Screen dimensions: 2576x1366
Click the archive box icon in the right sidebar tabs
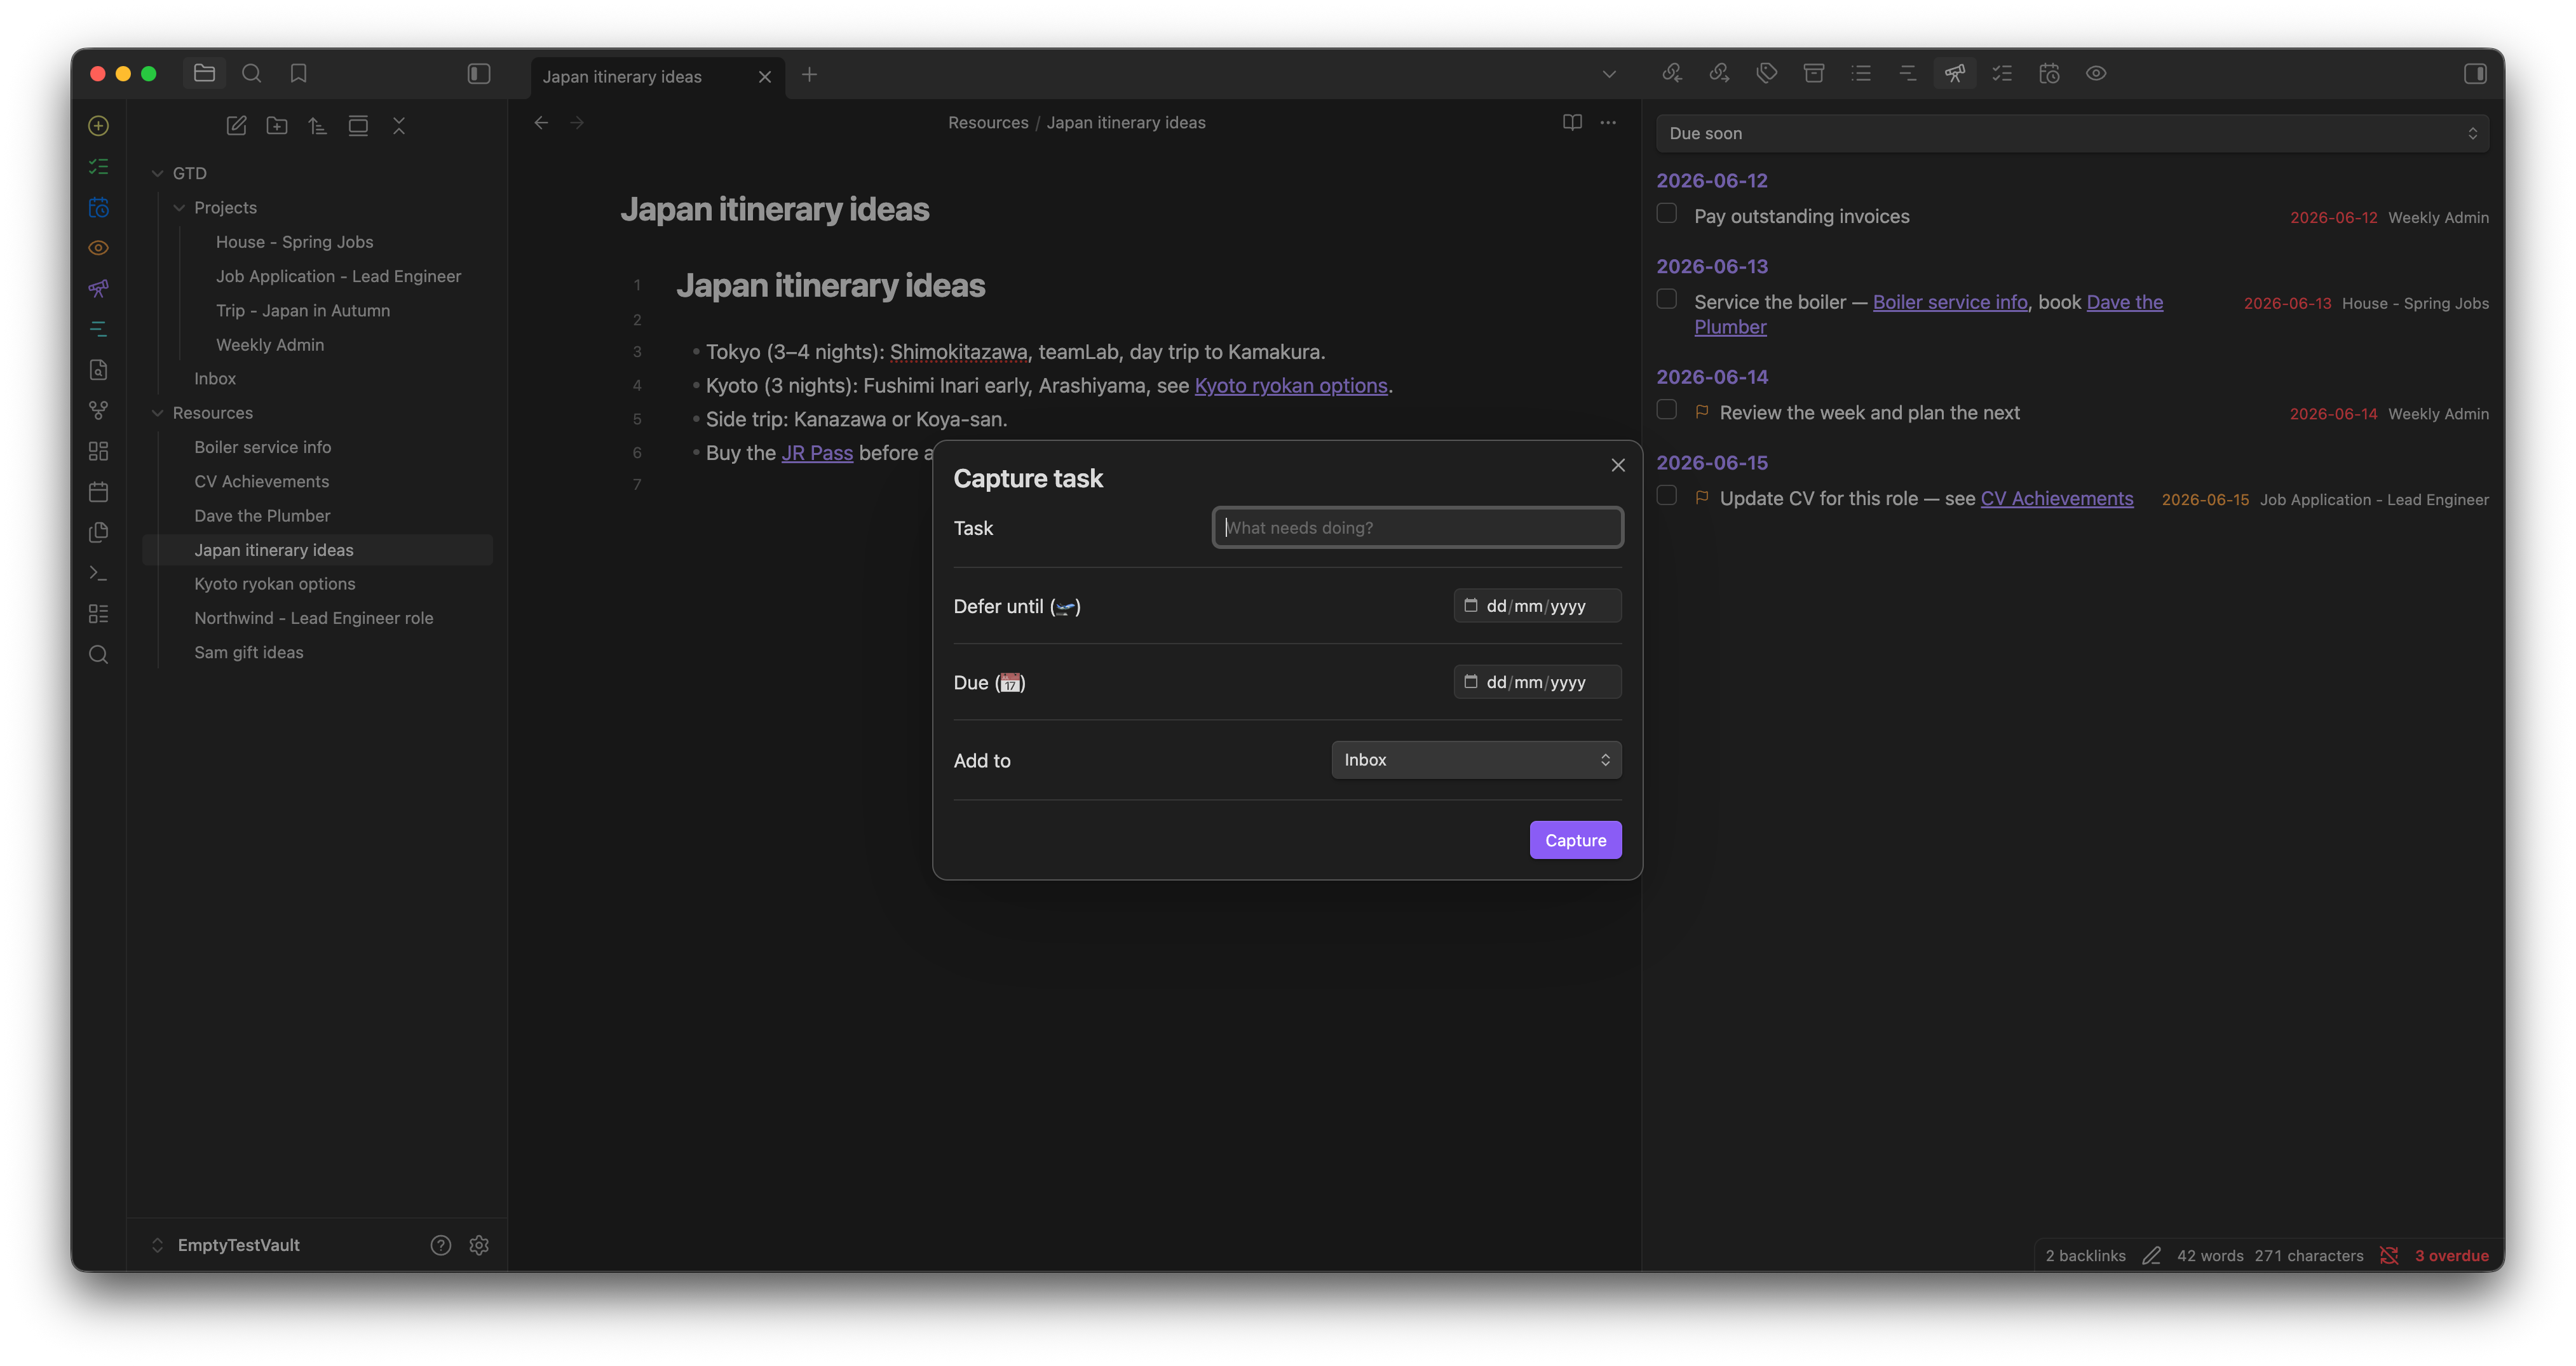pos(1813,73)
